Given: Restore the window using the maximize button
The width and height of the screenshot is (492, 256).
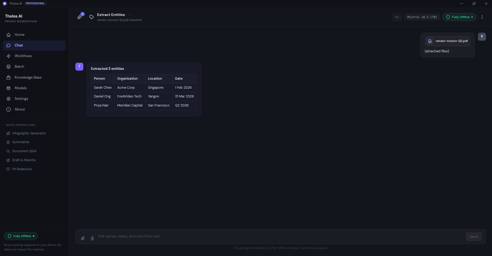Looking at the screenshot, I should pyautogui.click(x=474, y=3).
